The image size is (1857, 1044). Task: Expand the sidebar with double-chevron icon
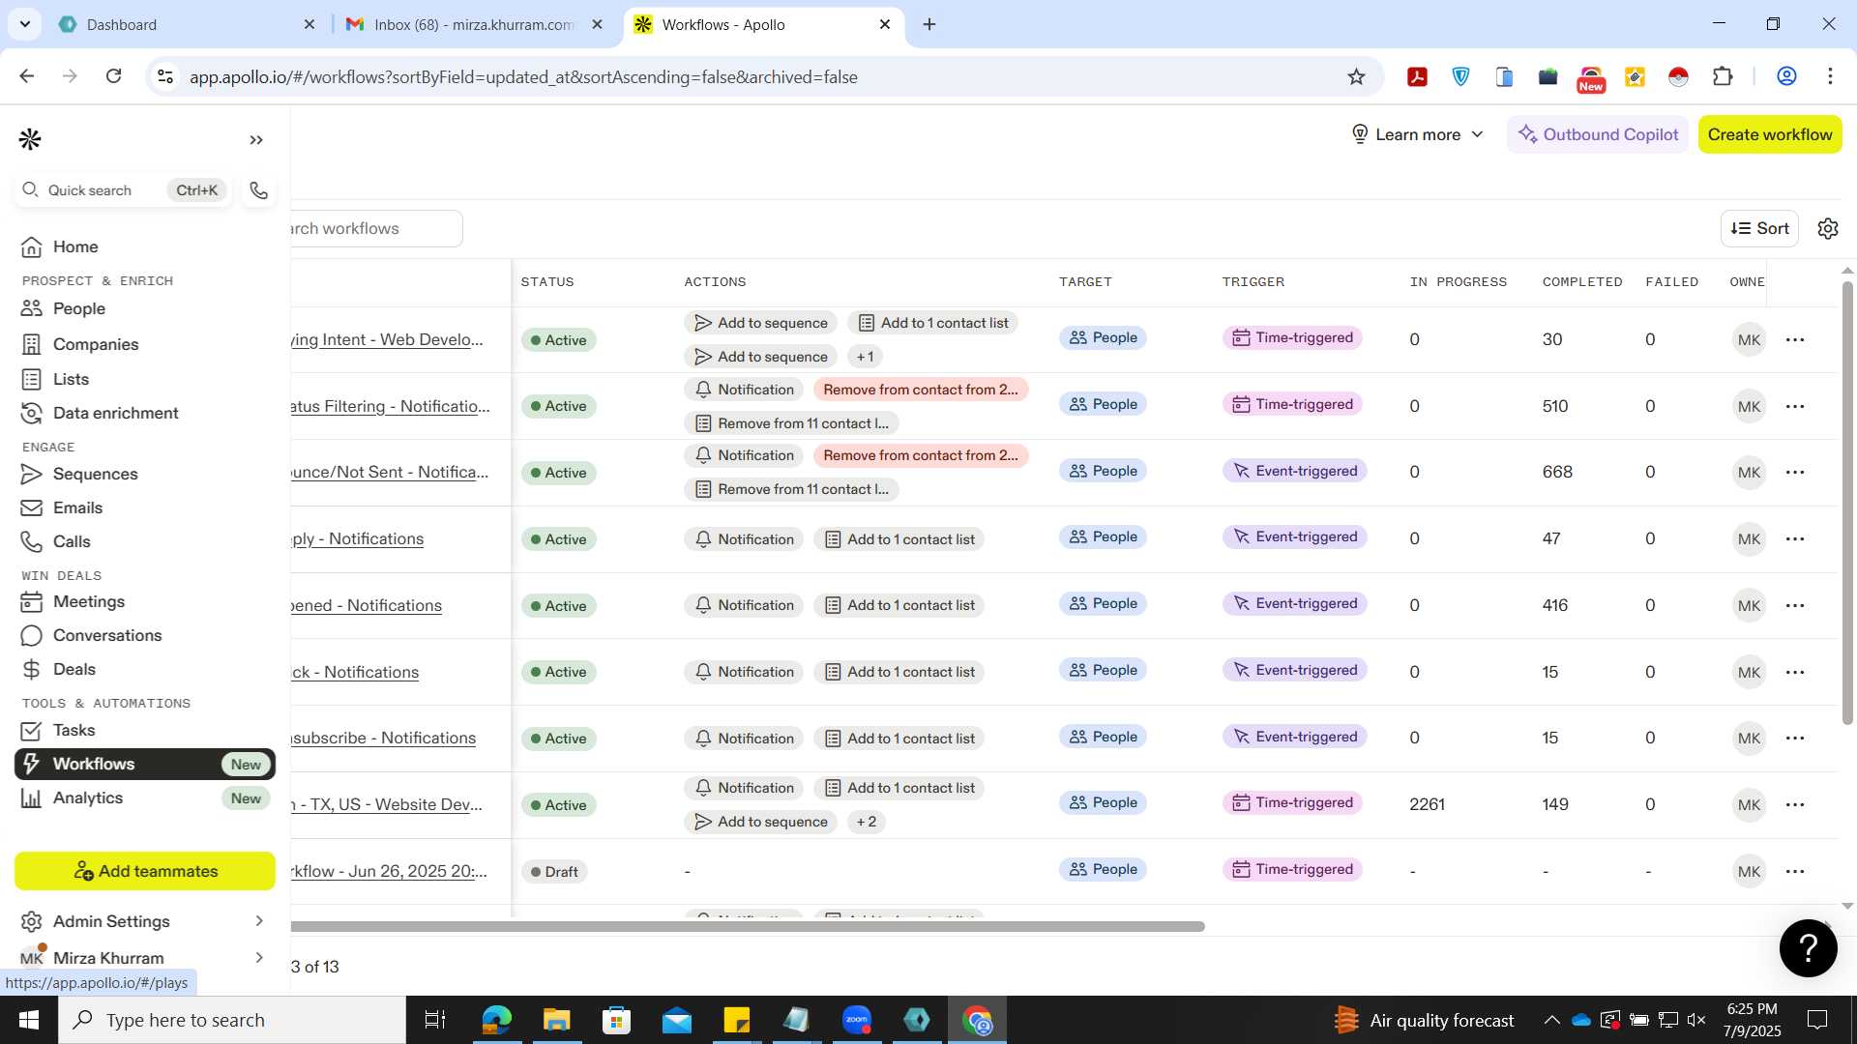click(x=256, y=140)
